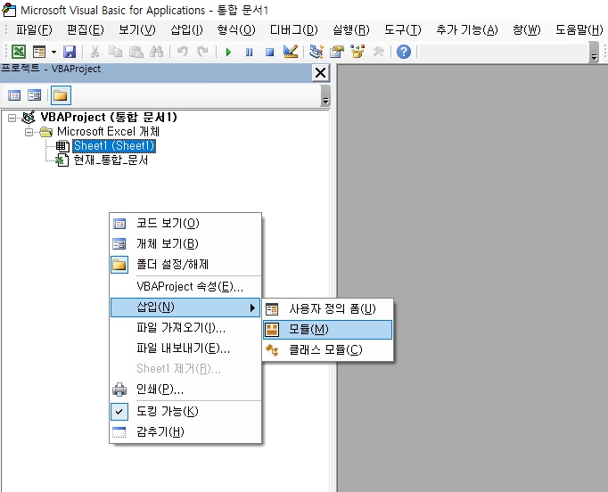Choose 인쇄(P)... in context menu

click(x=185, y=389)
